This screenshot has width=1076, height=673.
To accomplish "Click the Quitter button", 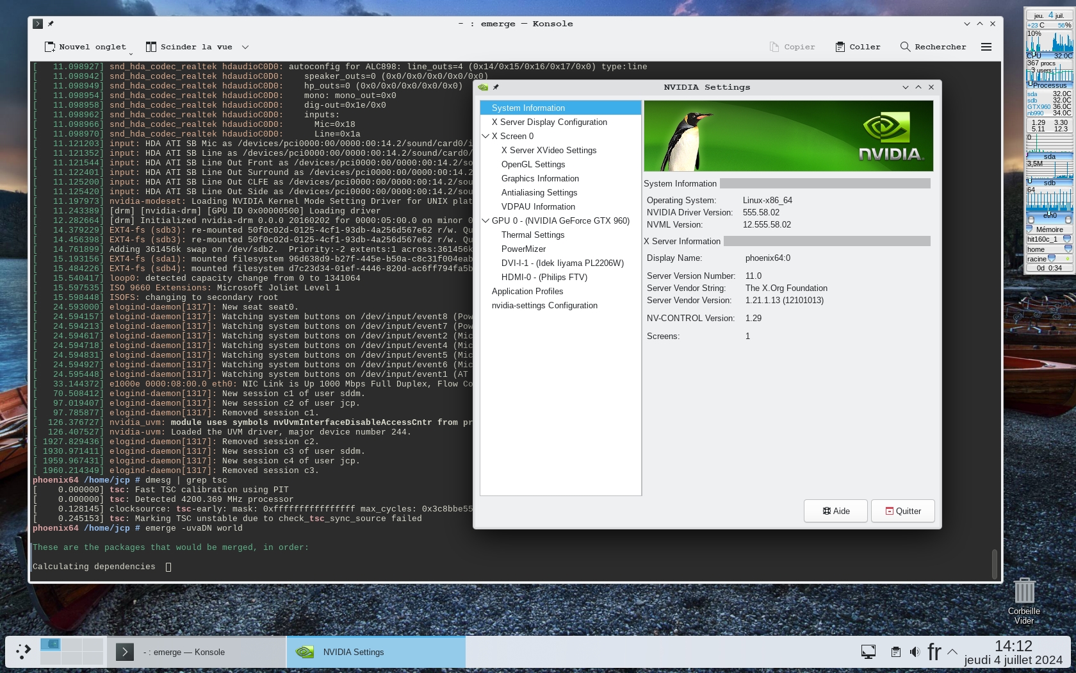I will coord(902,511).
